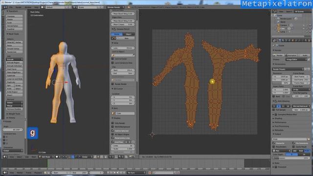Toggle Outline Selected checkbox
The image size is (313, 176).
112,131
